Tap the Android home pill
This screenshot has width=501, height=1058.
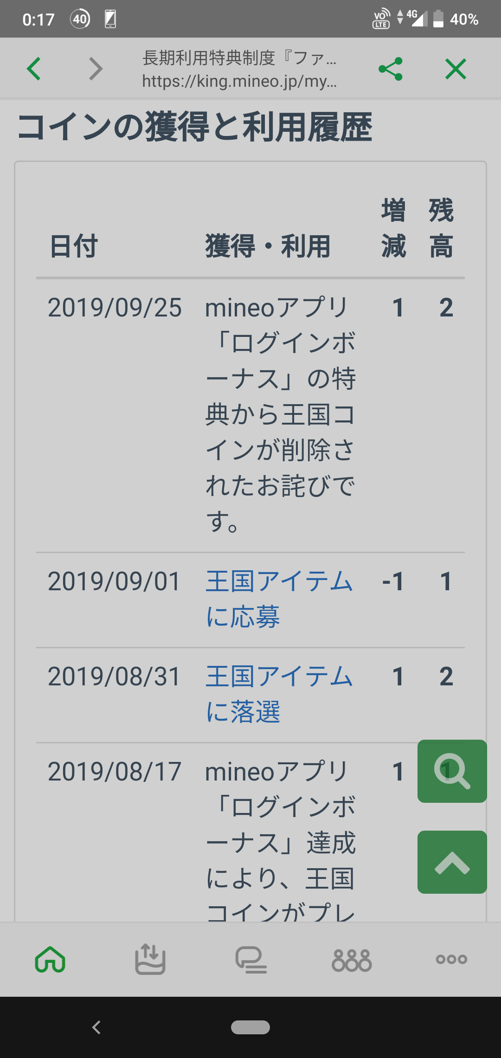[x=250, y=1027]
